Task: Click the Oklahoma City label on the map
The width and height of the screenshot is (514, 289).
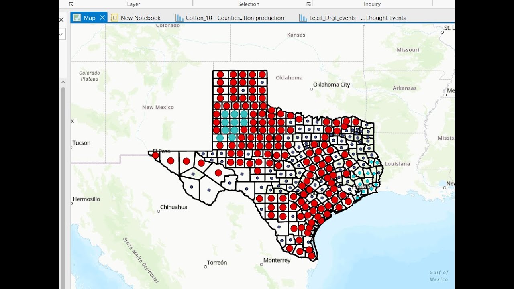Action: pos(331,85)
